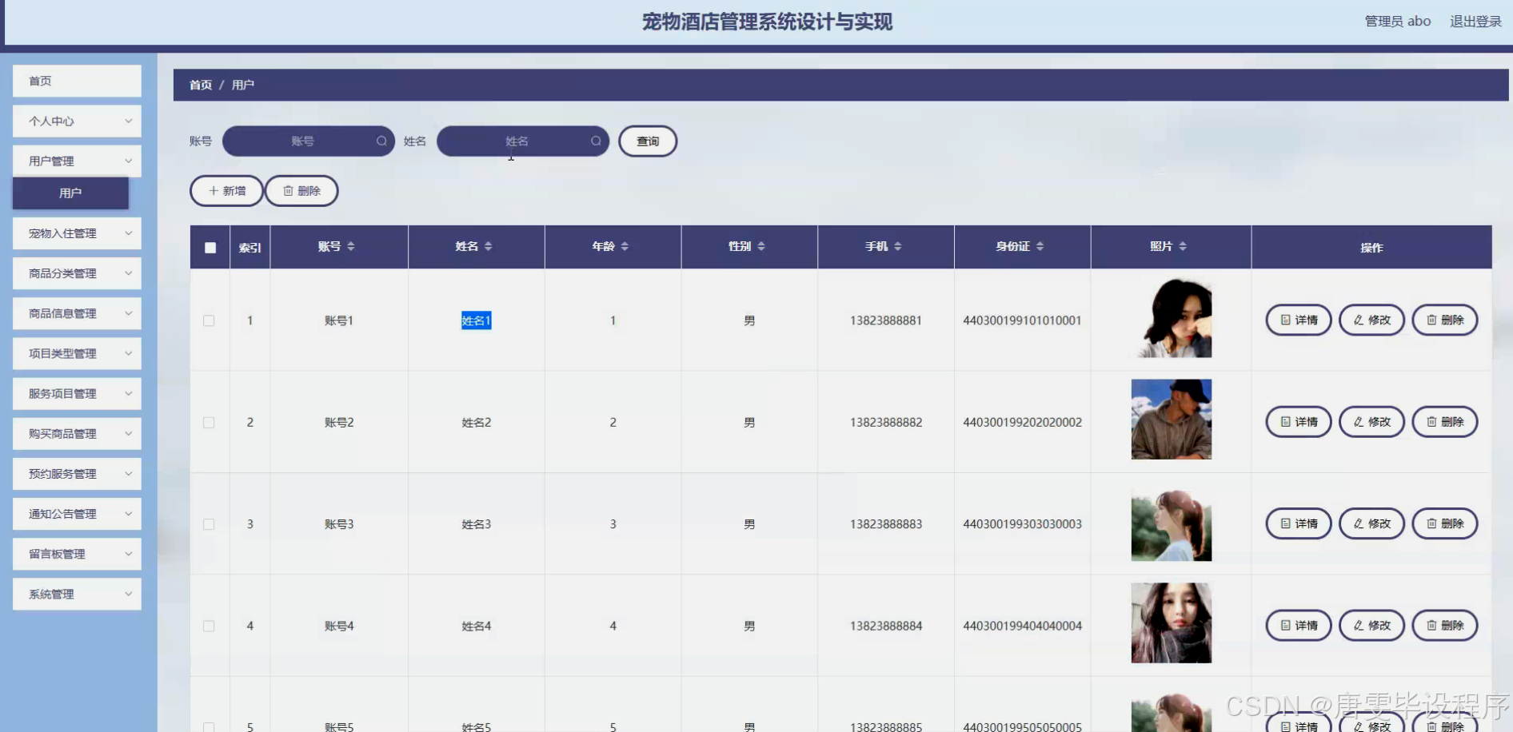1513x732 pixels.
Task: Expand the 商品信息管理 sidebar menu
Action: pyautogui.click(x=77, y=313)
